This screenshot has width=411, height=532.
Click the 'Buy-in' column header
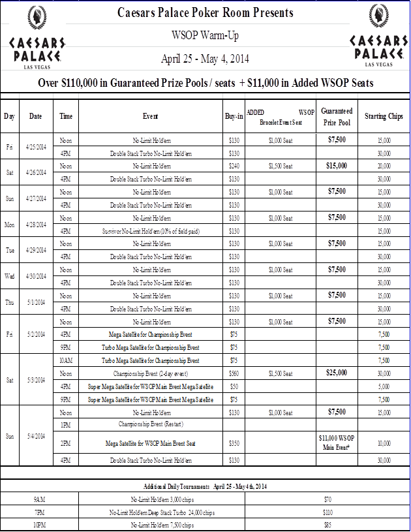tap(234, 116)
